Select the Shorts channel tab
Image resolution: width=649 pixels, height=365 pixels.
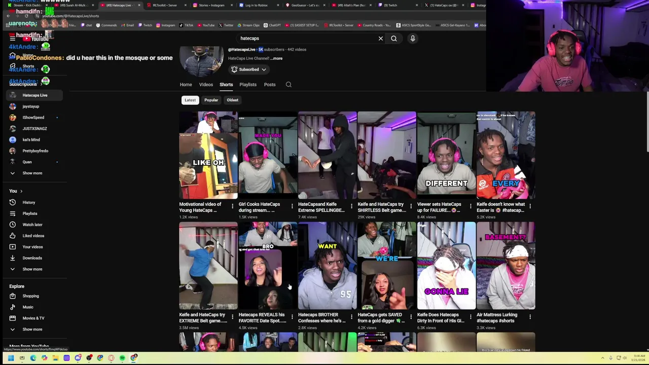[x=226, y=85]
